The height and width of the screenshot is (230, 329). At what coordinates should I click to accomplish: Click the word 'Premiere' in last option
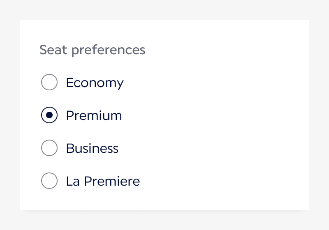click(x=112, y=181)
